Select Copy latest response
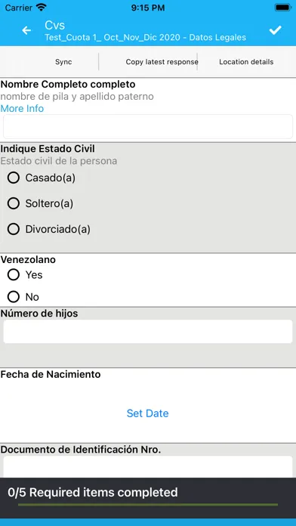296x526 pixels. 162,62
